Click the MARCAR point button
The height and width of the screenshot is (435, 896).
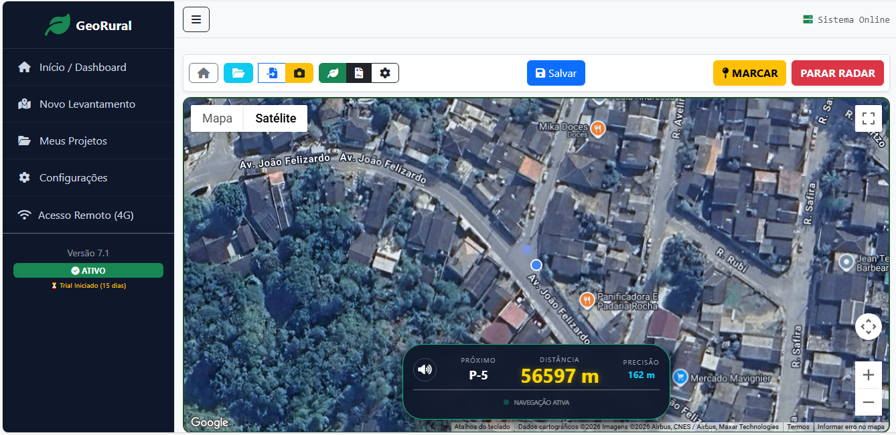coord(748,73)
